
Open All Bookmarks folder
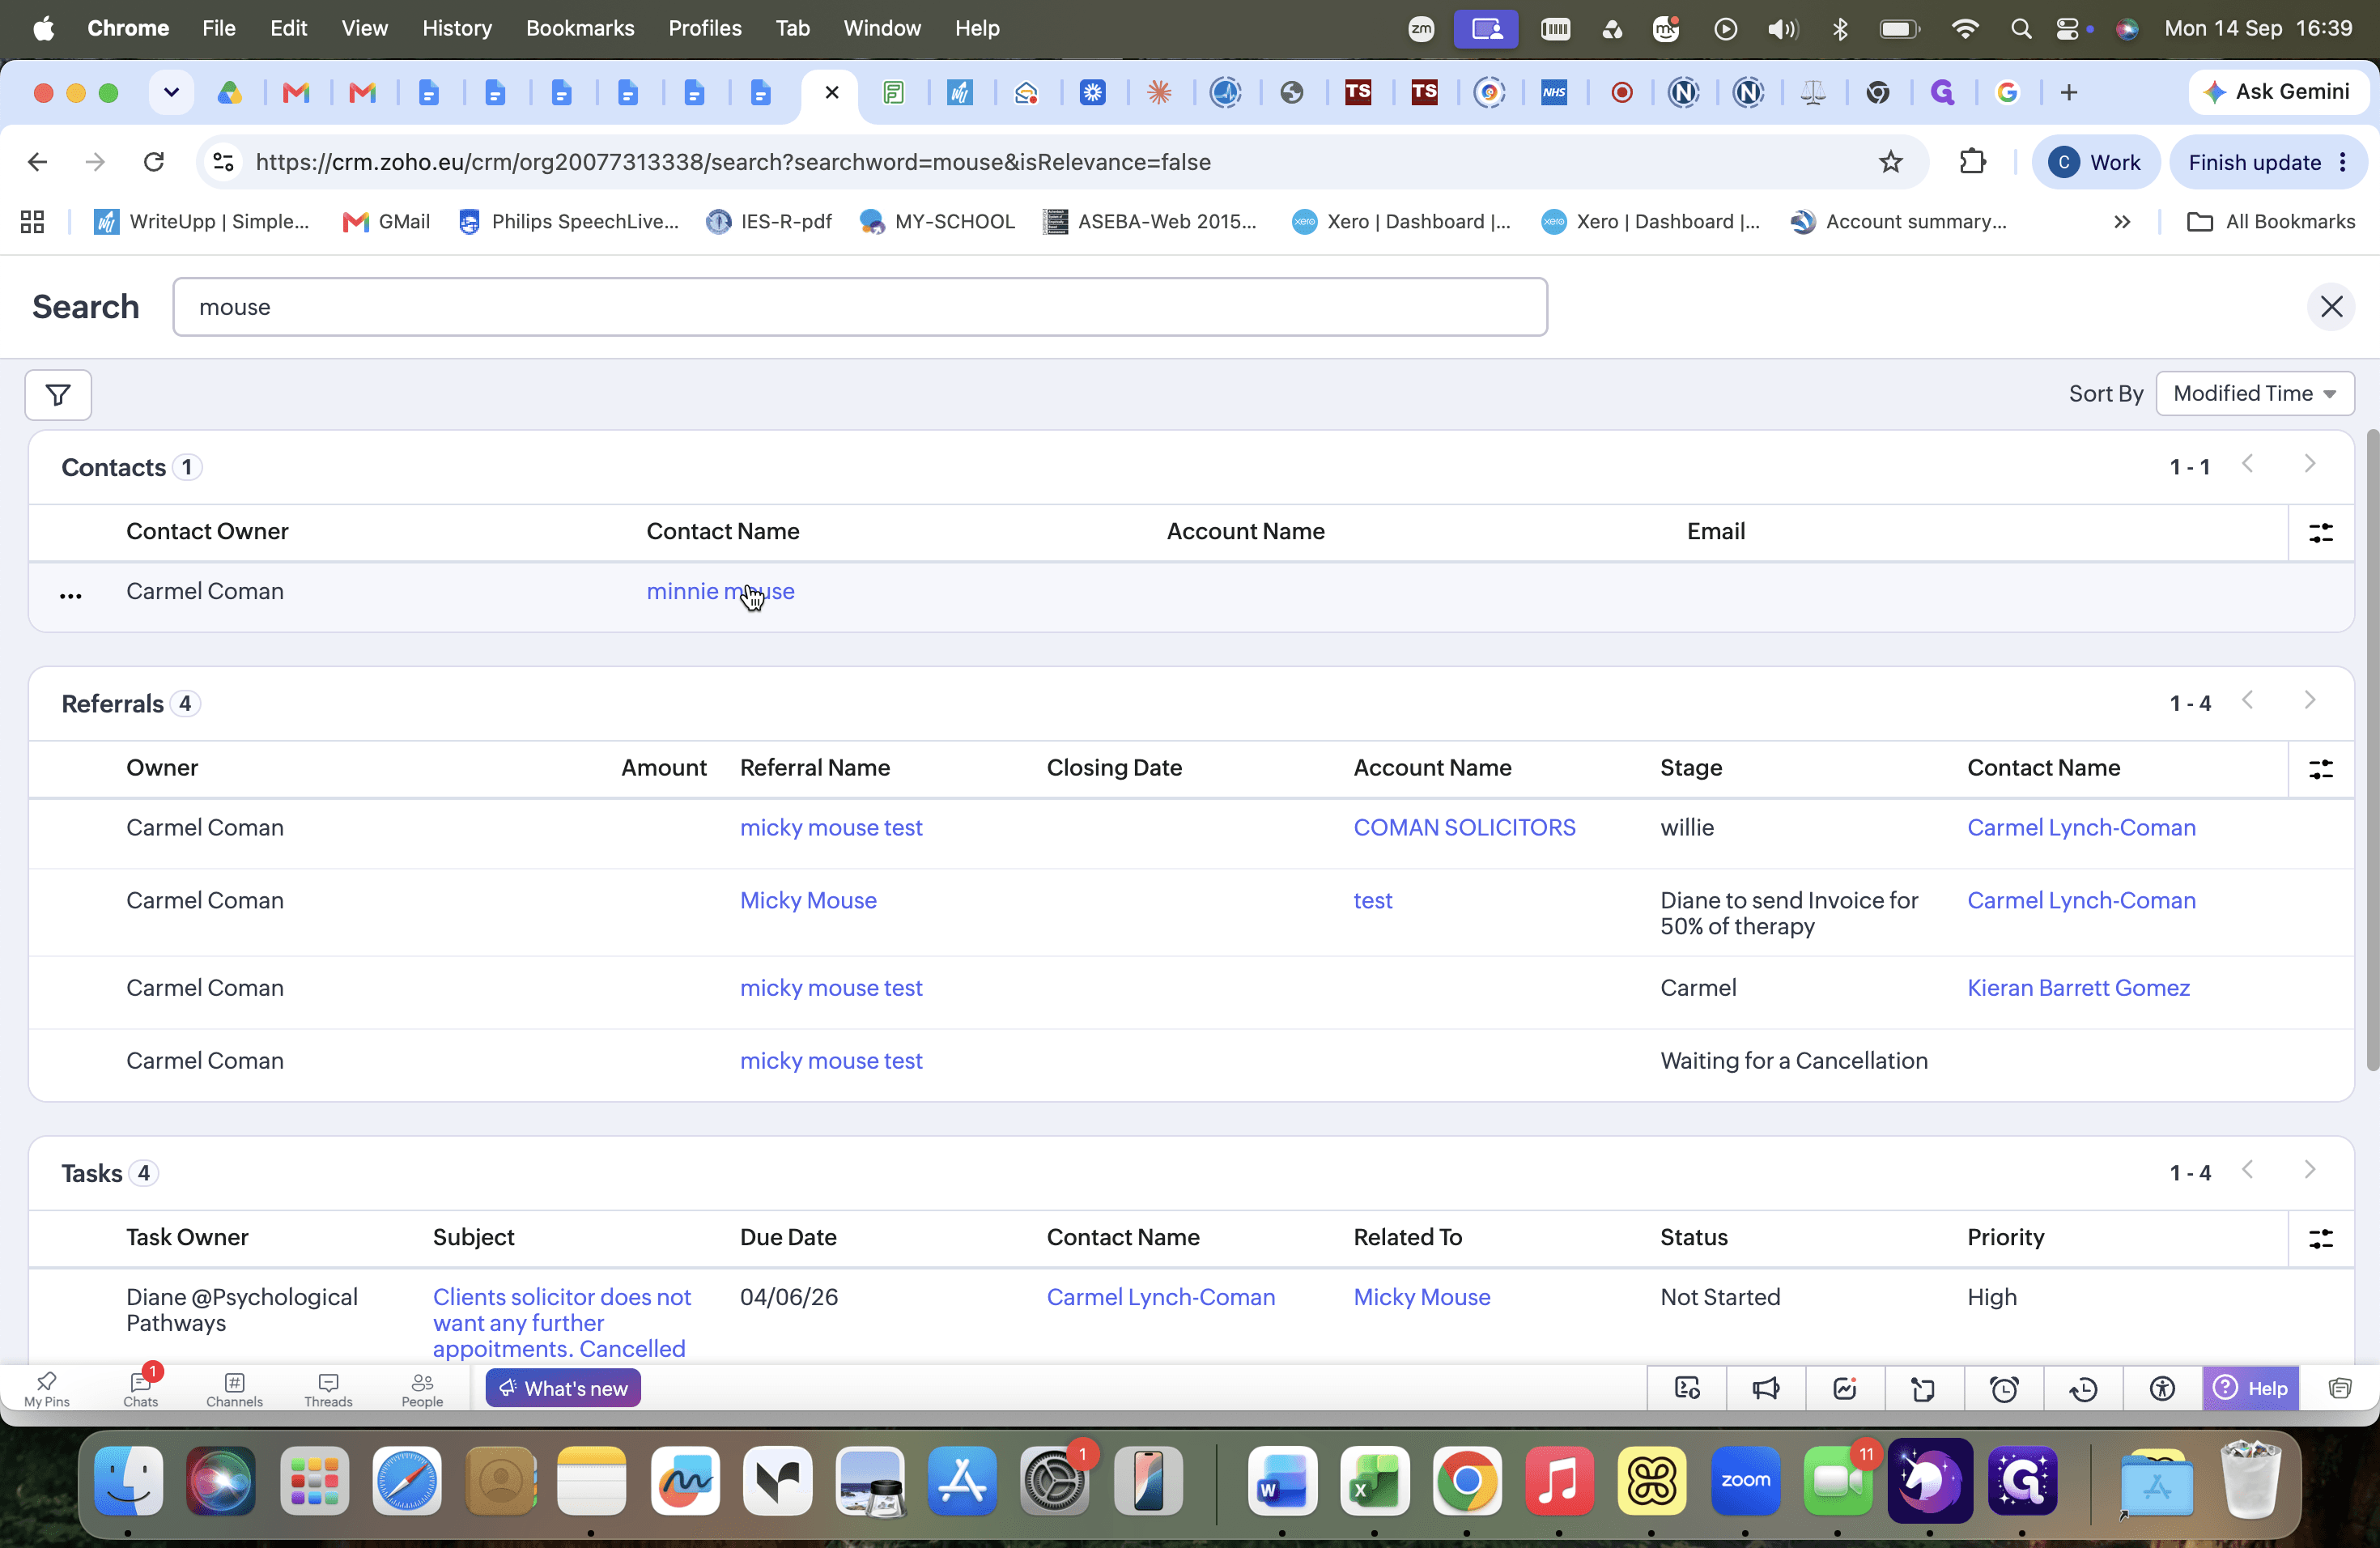2271,222
